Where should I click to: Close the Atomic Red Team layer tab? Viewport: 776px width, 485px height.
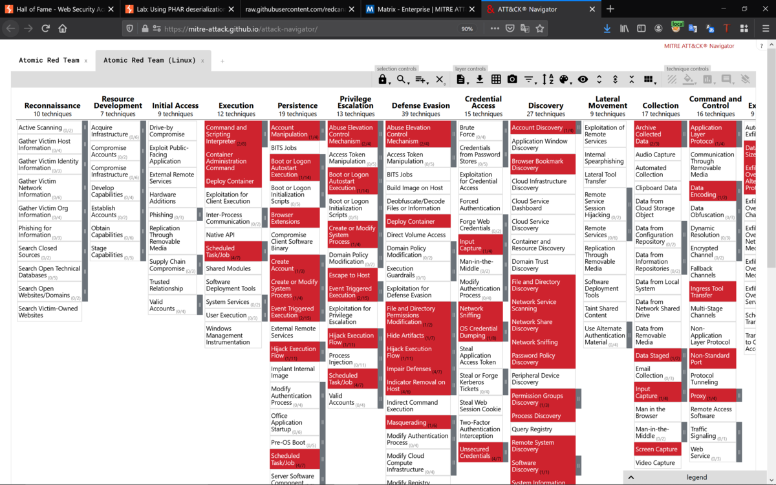point(86,61)
